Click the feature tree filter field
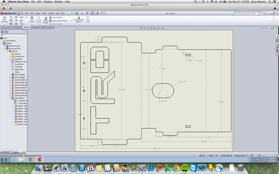This screenshot has width=279, height=174. point(14,35)
